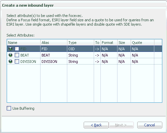Sort by the Name column header
167x133 pixels.
[24, 43]
